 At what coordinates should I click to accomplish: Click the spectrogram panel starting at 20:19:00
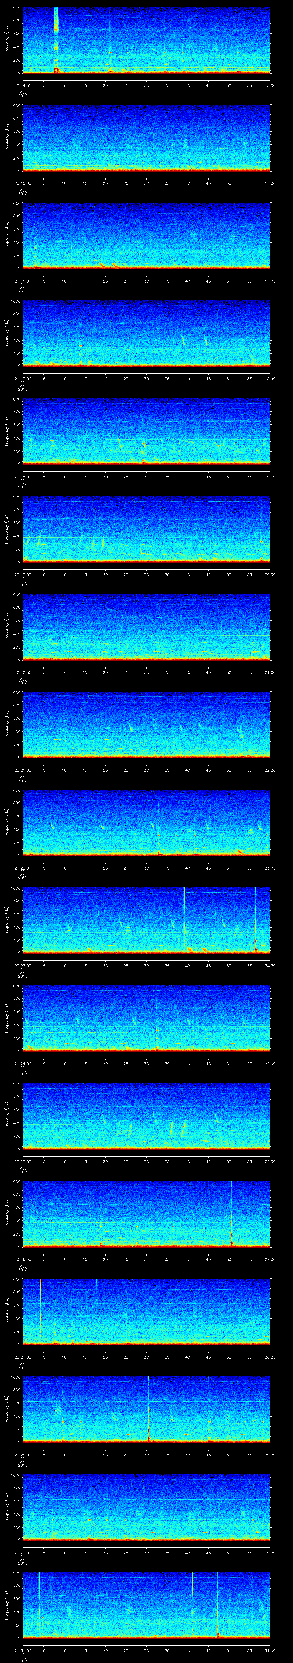(x=147, y=529)
